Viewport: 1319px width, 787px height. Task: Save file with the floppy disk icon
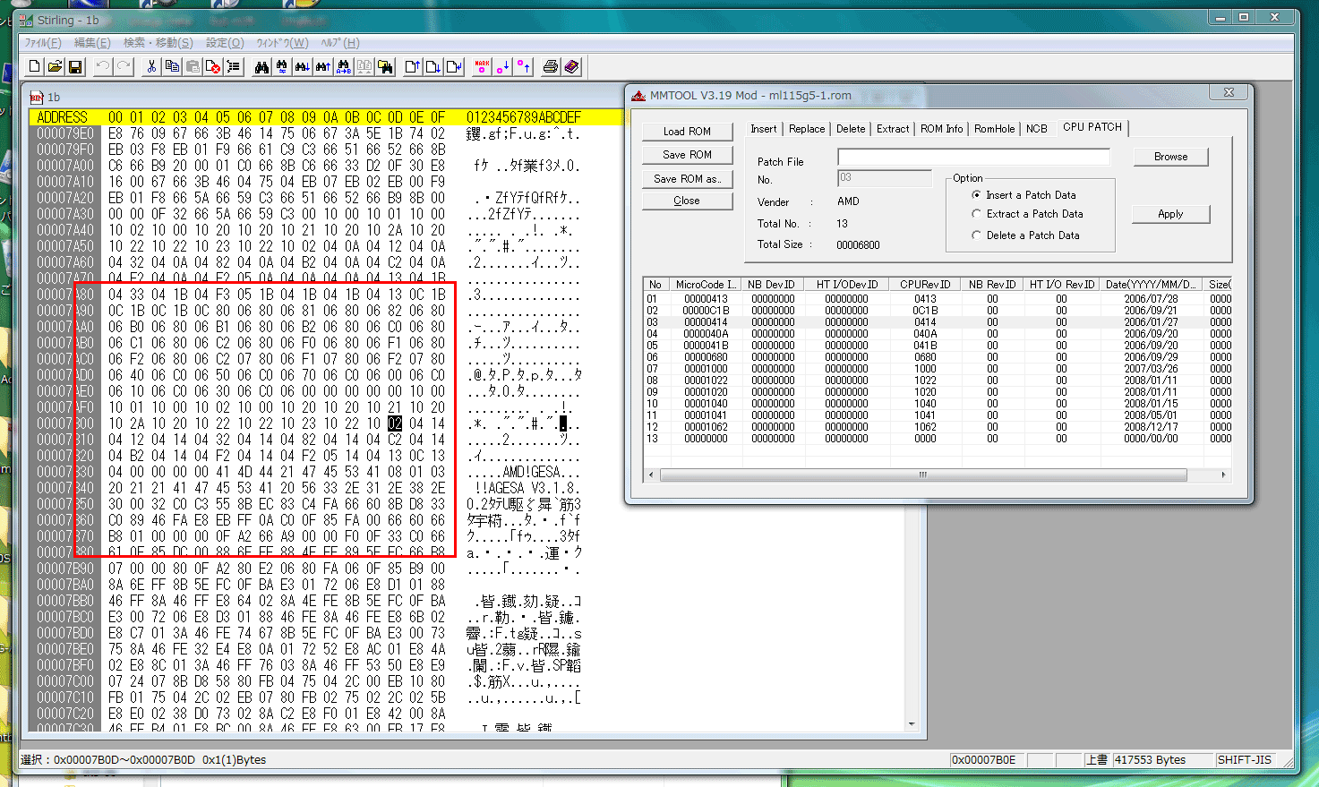75,66
